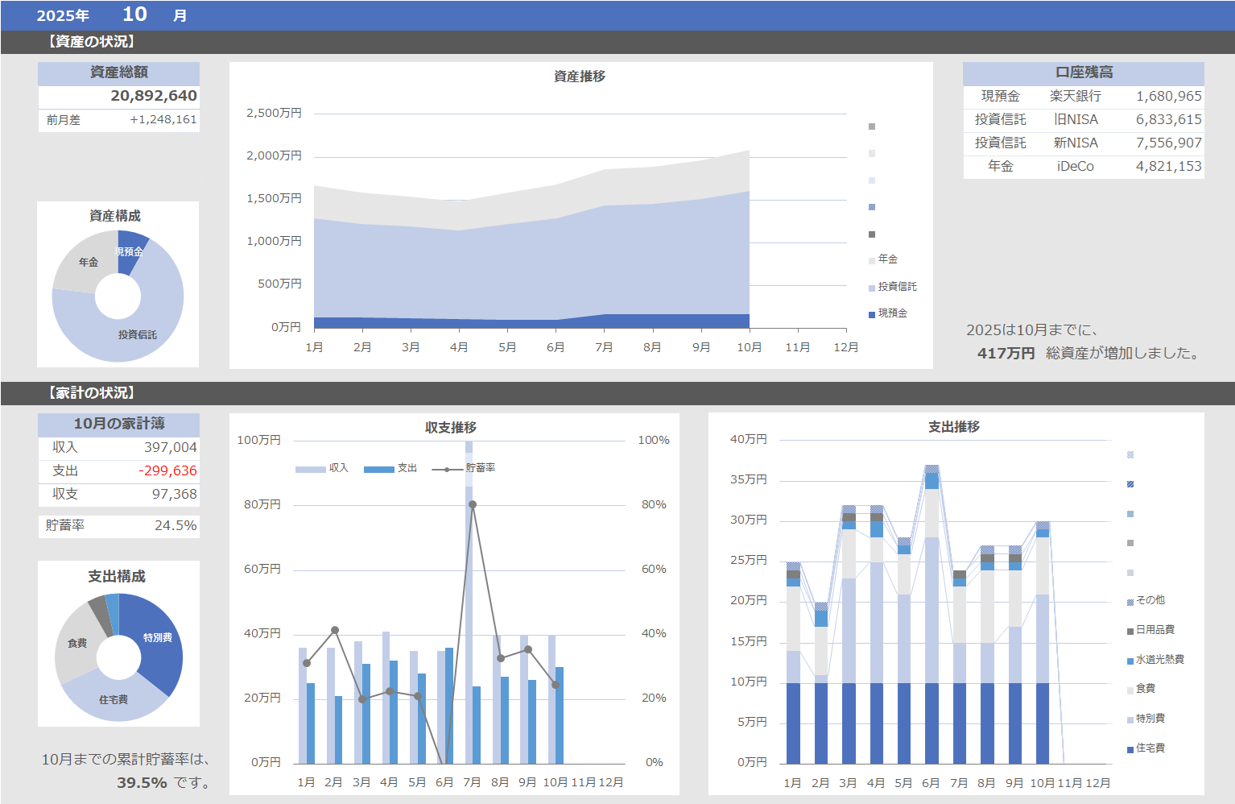The height and width of the screenshot is (804, 1235).
Task: Click 貯蓄率 line legend in 収支推移 chart
Action: click(448, 469)
